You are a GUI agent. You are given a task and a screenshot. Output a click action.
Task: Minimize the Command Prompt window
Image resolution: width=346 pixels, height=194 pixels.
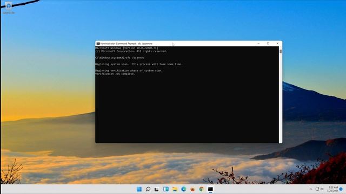point(258,44)
